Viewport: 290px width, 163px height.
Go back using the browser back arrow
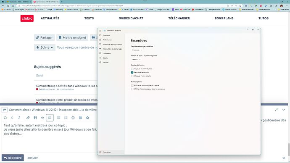(3, 6)
